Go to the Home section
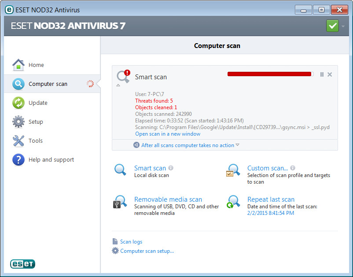This screenshot has height=277, width=353. click(x=52, y=65)
